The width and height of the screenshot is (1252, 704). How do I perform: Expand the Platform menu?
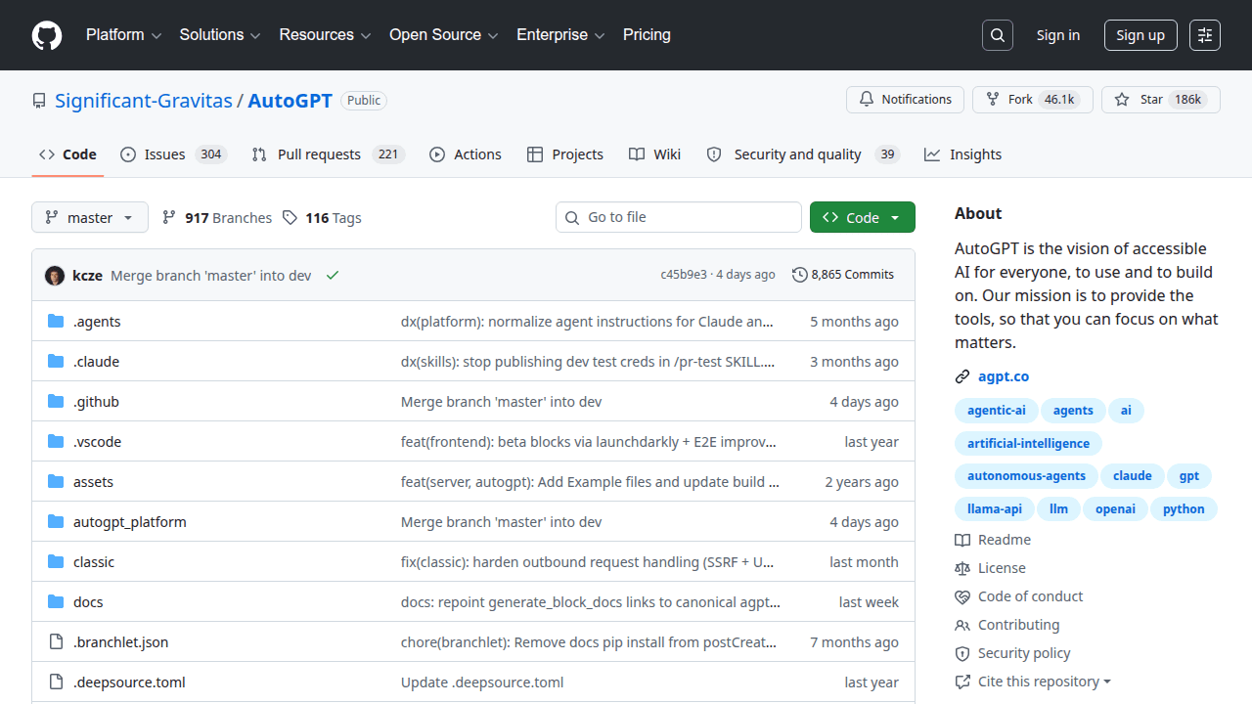(123, 35)
